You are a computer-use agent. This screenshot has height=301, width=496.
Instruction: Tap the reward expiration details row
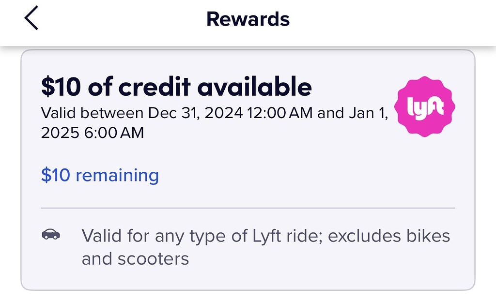(213, 122)
